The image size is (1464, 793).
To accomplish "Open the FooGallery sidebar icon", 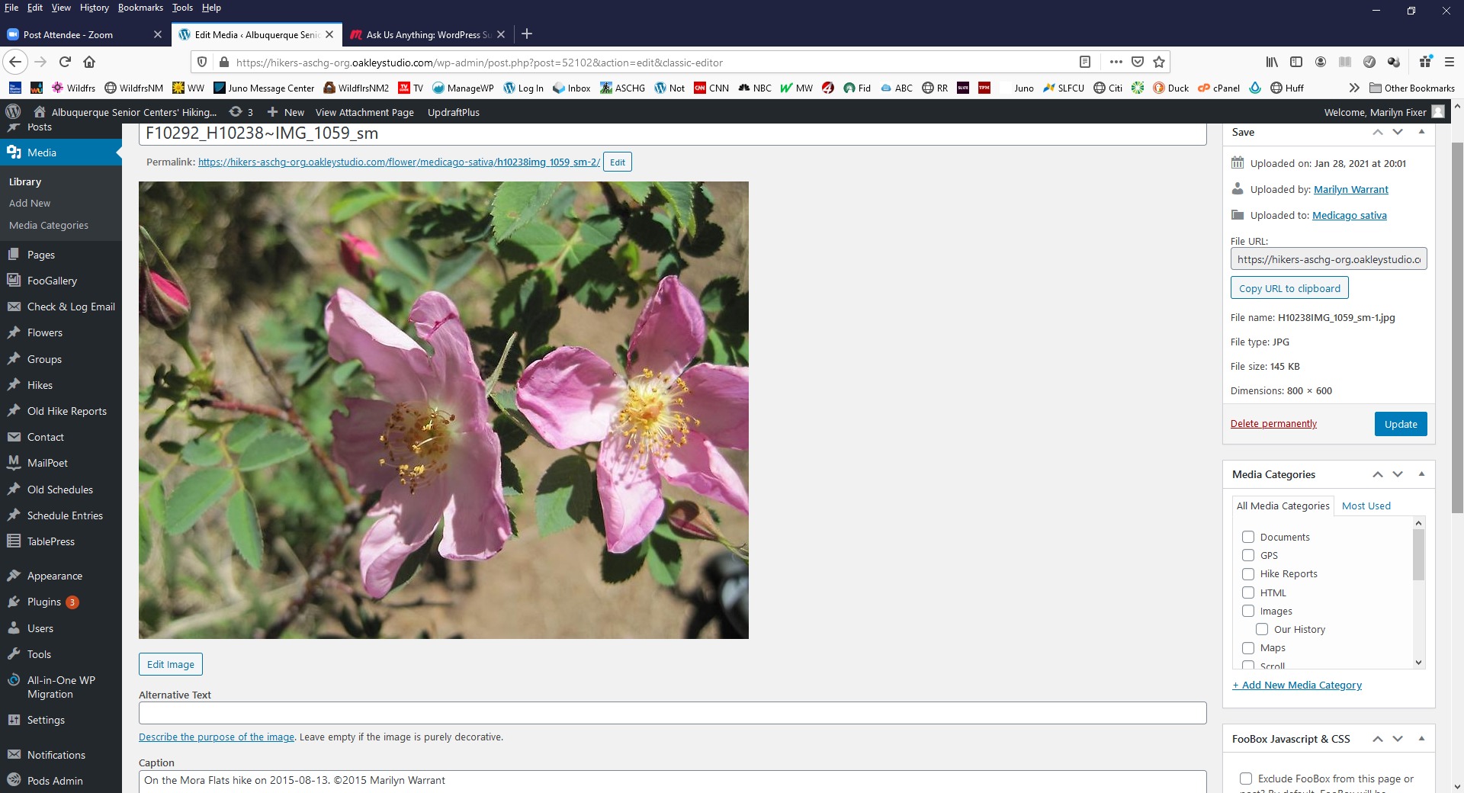I will click(x=14, y=281).
